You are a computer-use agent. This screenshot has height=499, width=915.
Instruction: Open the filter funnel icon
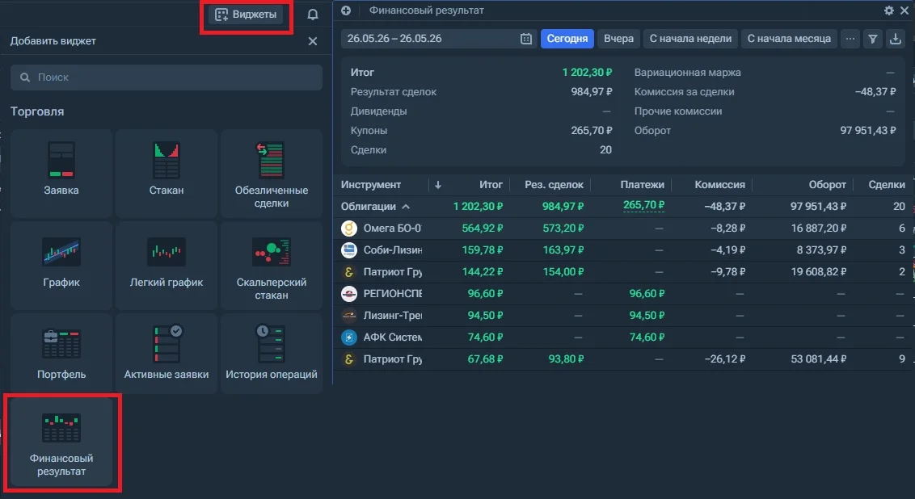pyautogui.click(x=872, y=39)
